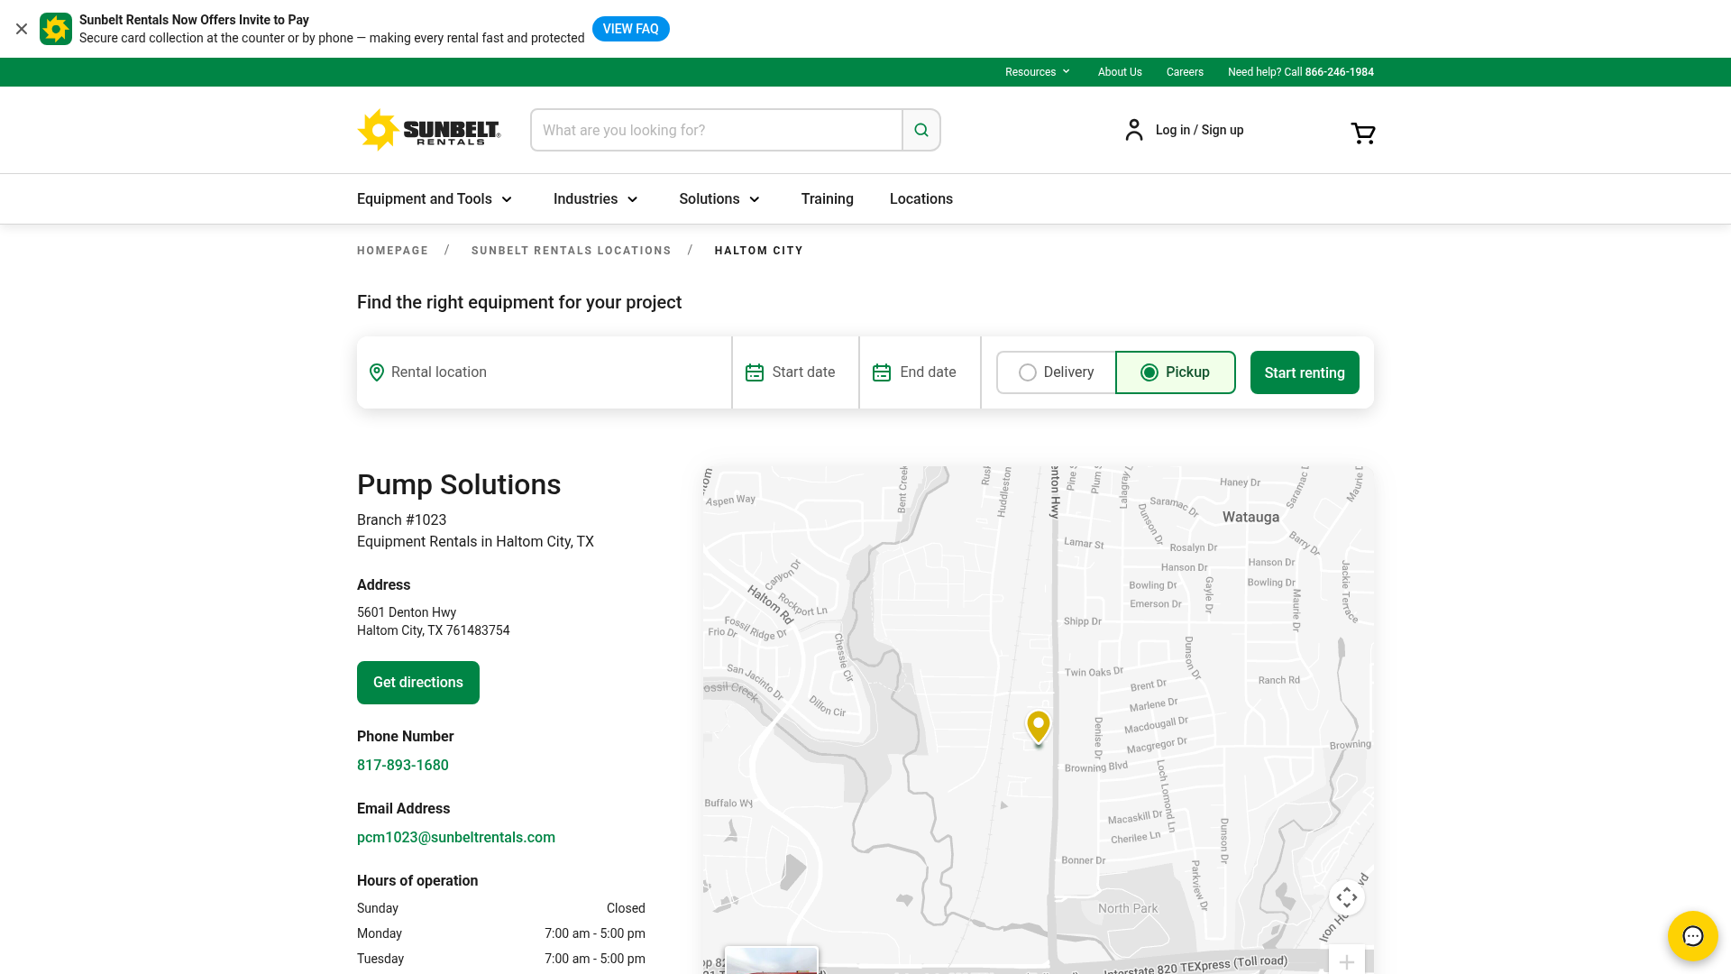Screen dimensions: 1731x974
Task: Click the search magnifier icon
Action: (920, 130)
